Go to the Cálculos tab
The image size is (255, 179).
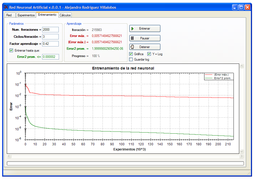click(x=65, y=15)
